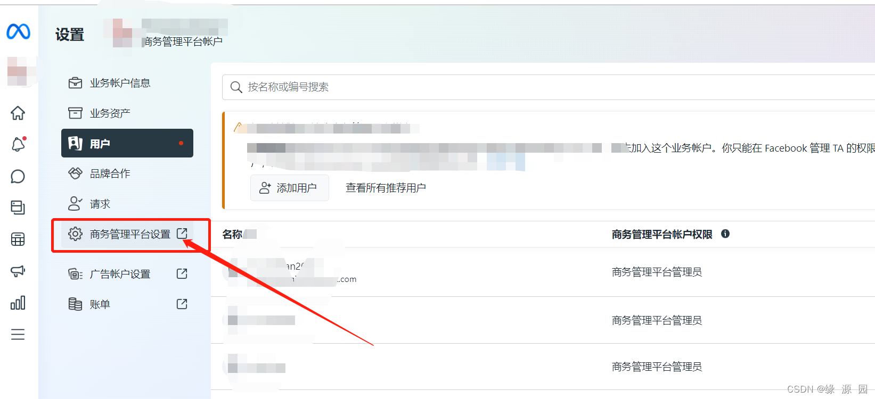The height and width of the screenshot is (399, 875).
Task: Click the Meta logo icon
Action: pyautogui.click(x=18, y=32)
